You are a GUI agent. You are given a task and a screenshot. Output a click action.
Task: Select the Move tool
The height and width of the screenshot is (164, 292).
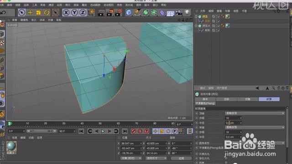tap(30, 13)
